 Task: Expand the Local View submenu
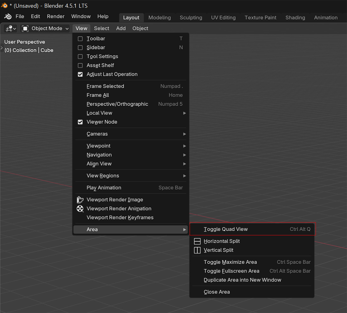(131, 113)
